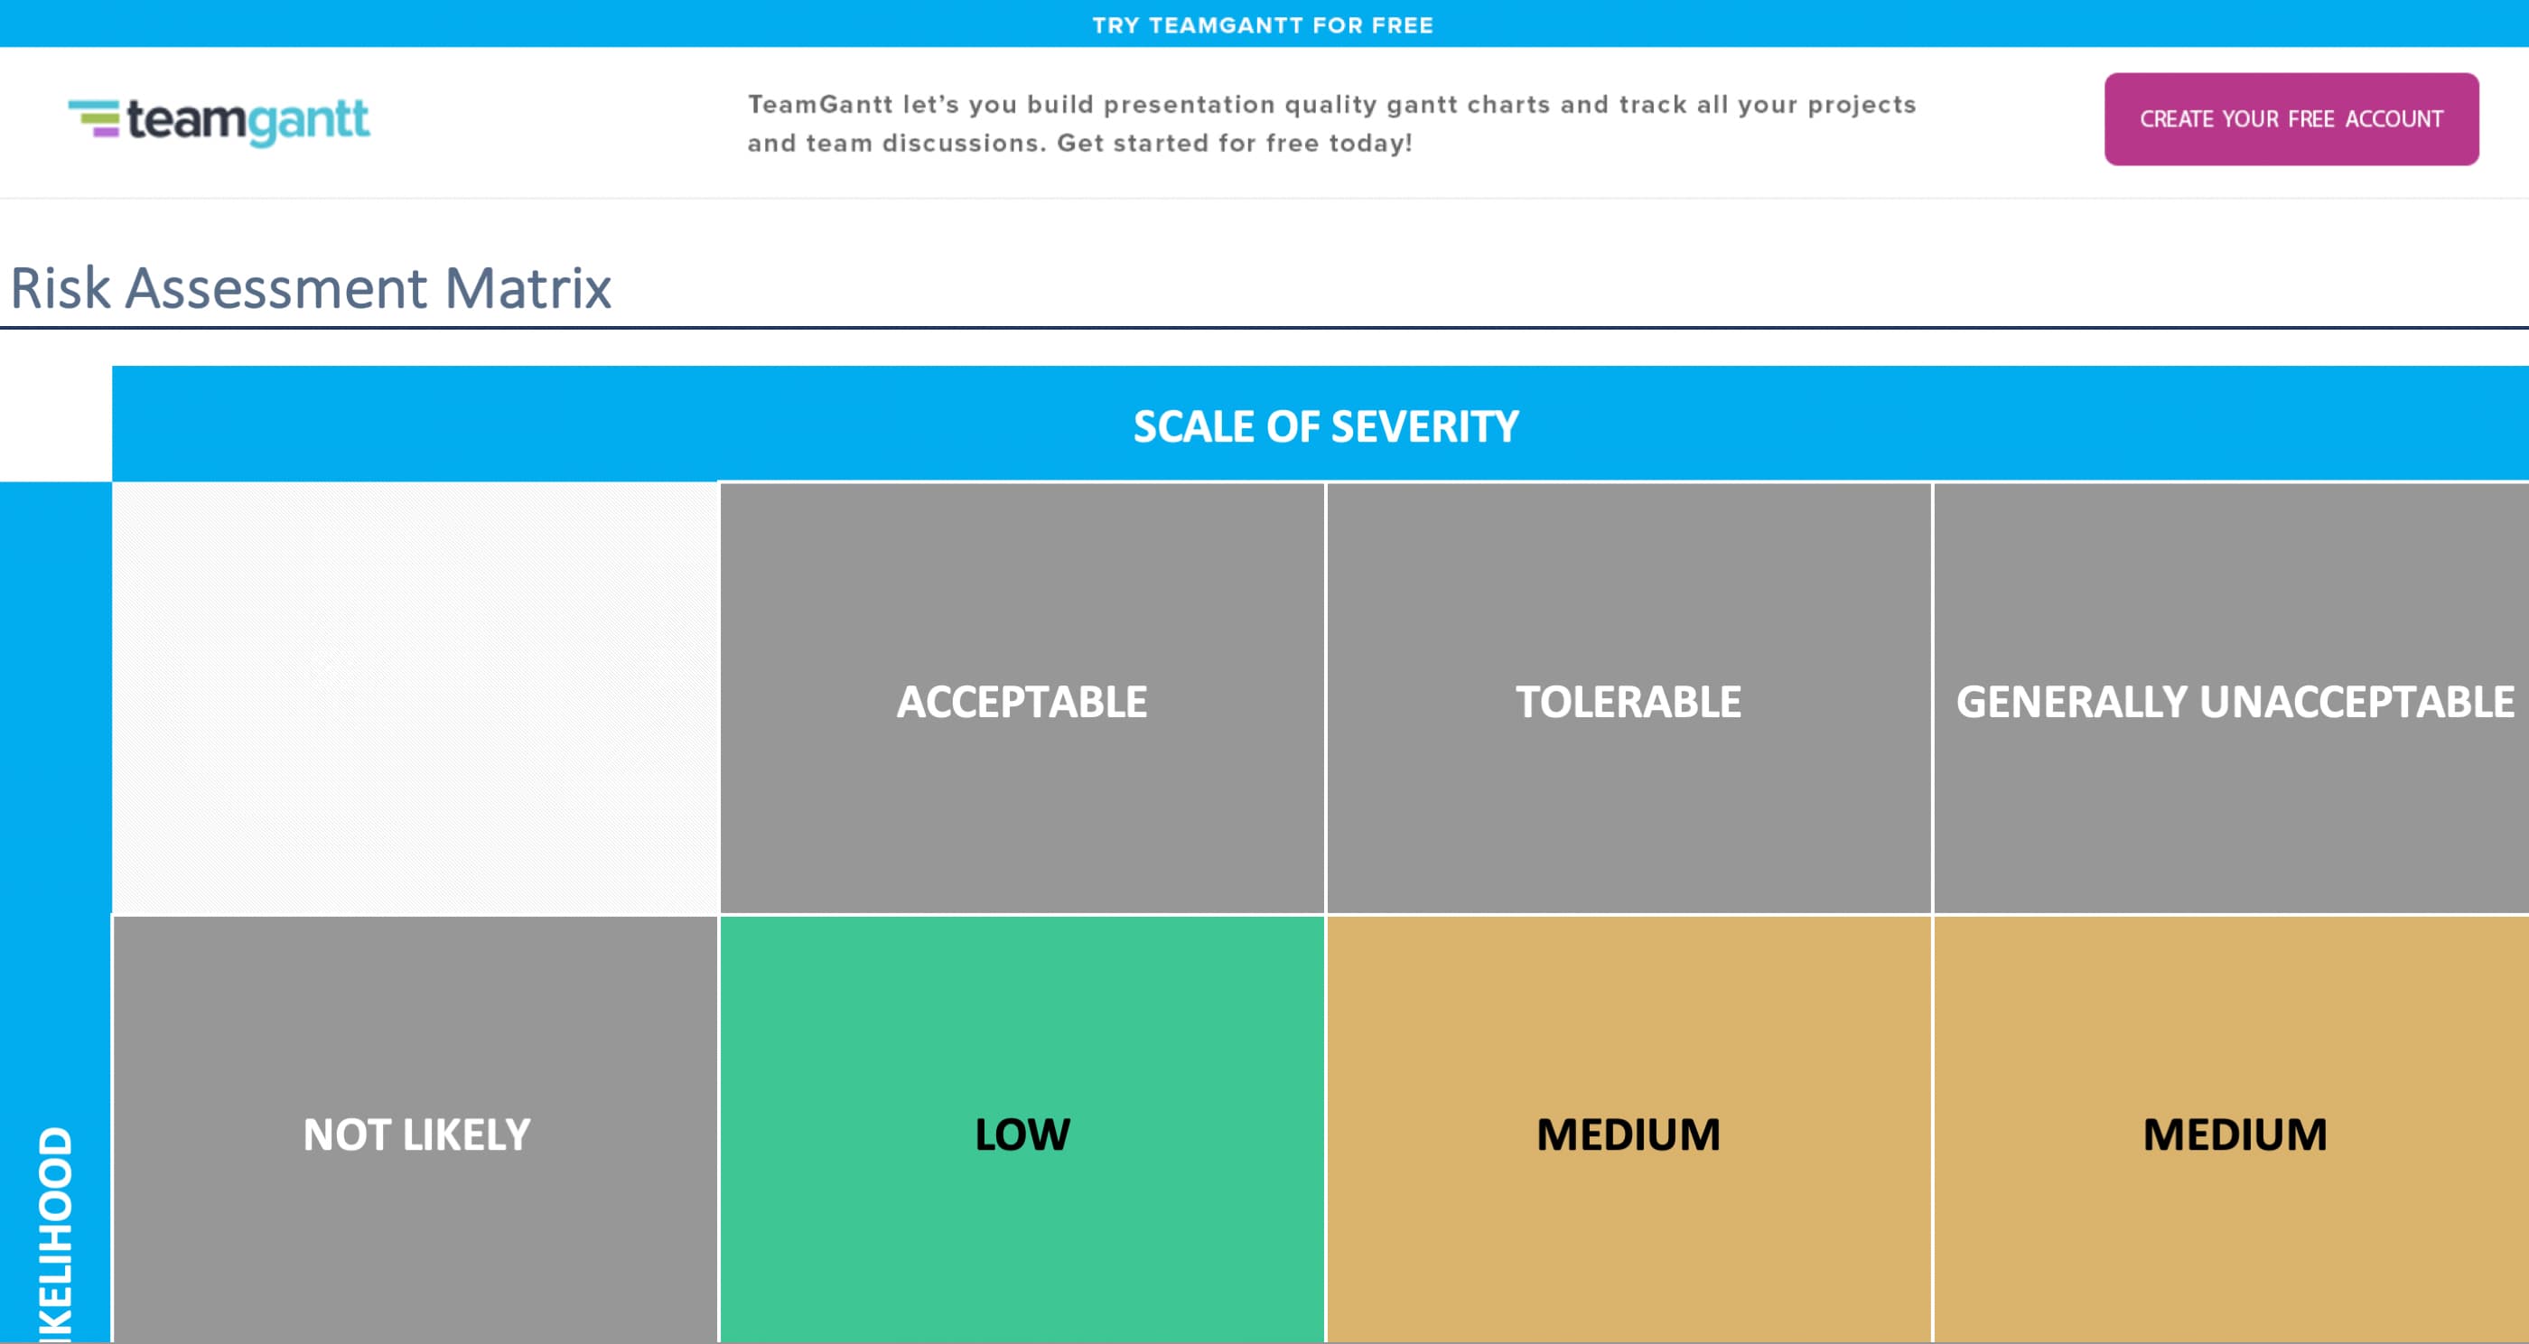The height and width of the screenshot is (1344, 2529).
Task: Select the Not Likely row header cell
Action: point(415,1130)
